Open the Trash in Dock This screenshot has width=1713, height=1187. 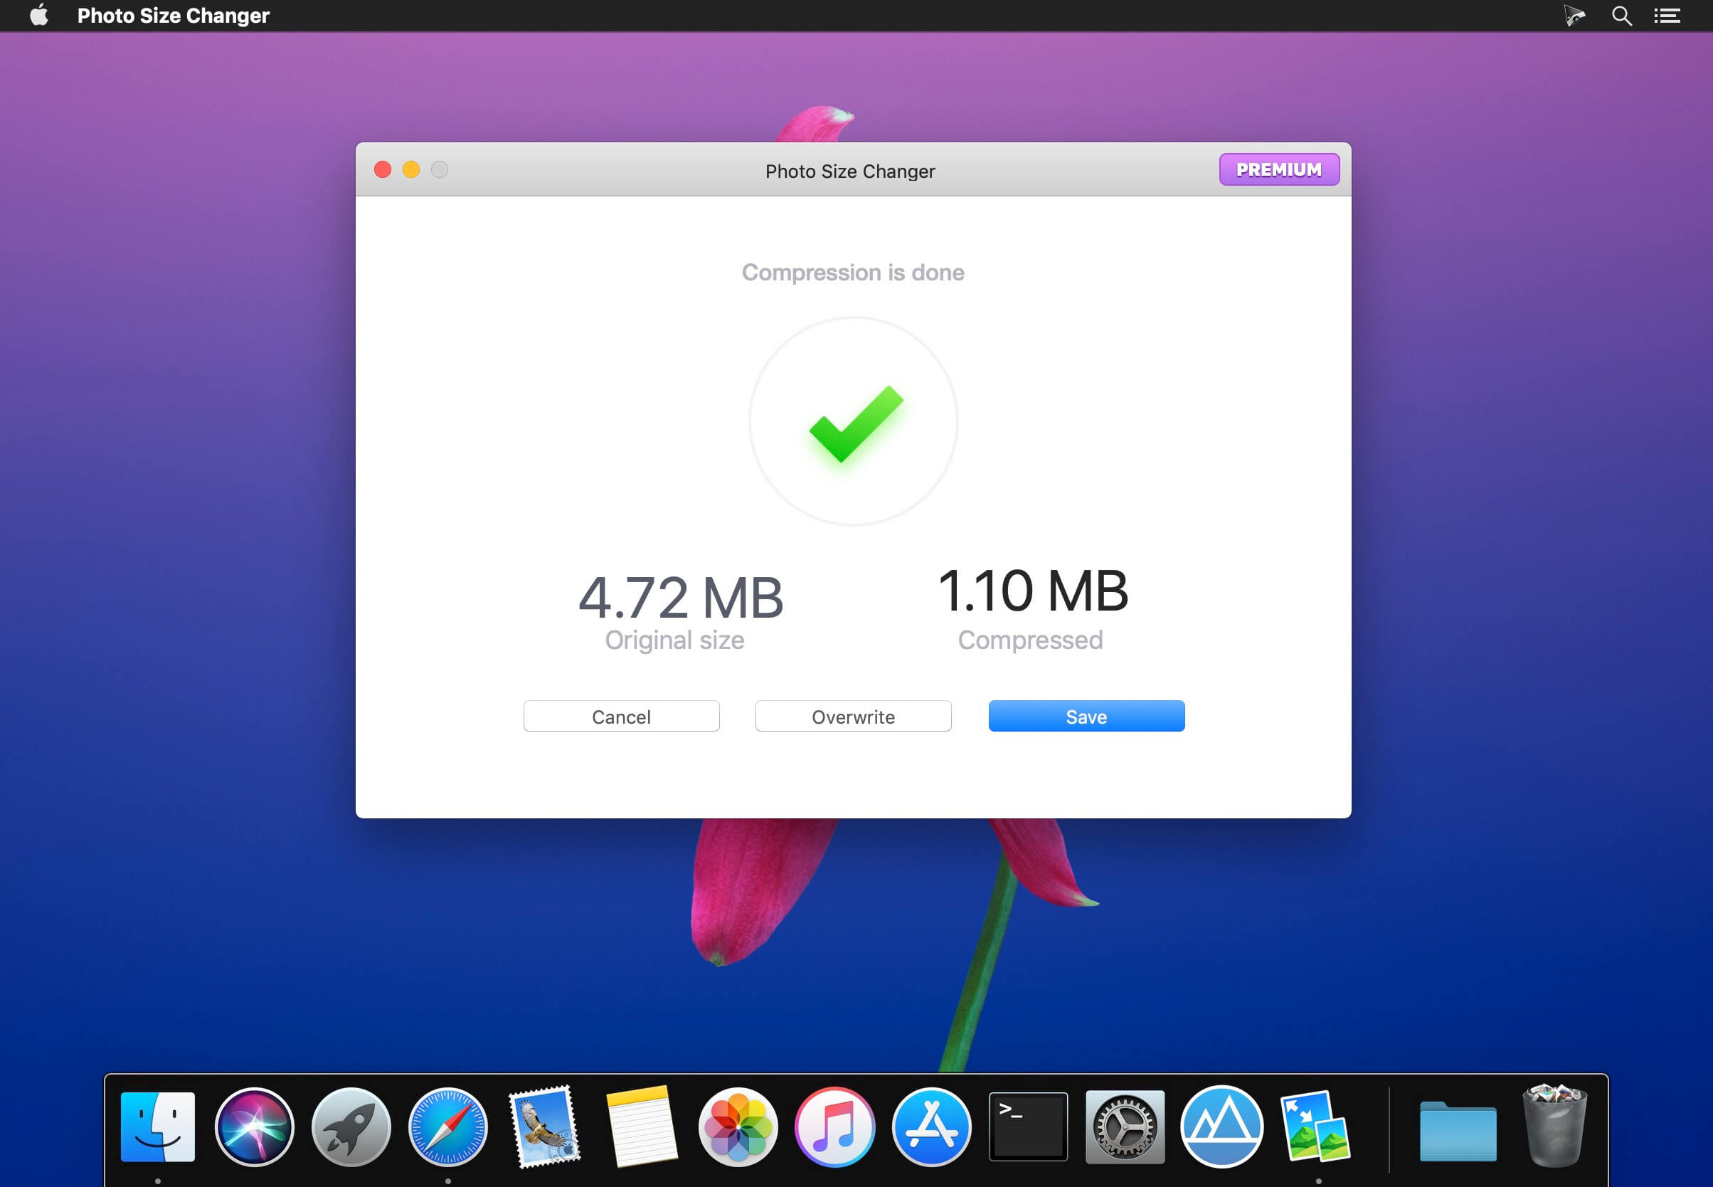click(1554, 1127)
